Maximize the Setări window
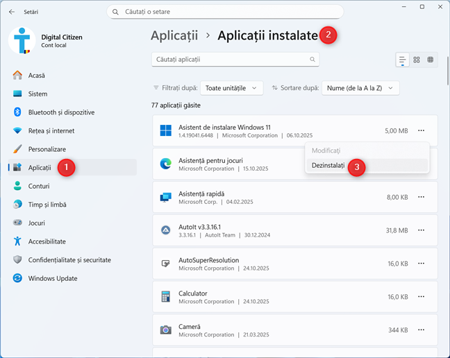The width and height of the screenshot is (450, 358). click(x=422, y=7)
